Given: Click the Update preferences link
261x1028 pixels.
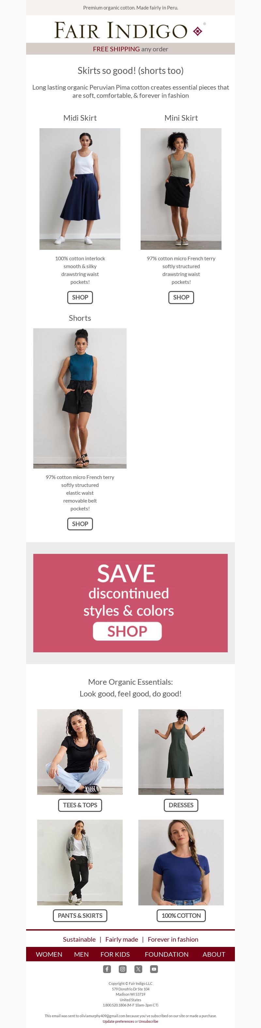Looking at the screenshot, I should (118, 1021).
